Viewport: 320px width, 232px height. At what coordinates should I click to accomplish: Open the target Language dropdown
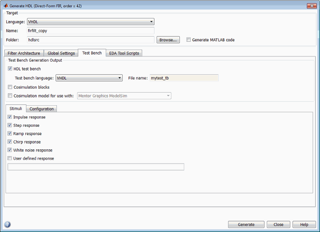tap(91, 22)
